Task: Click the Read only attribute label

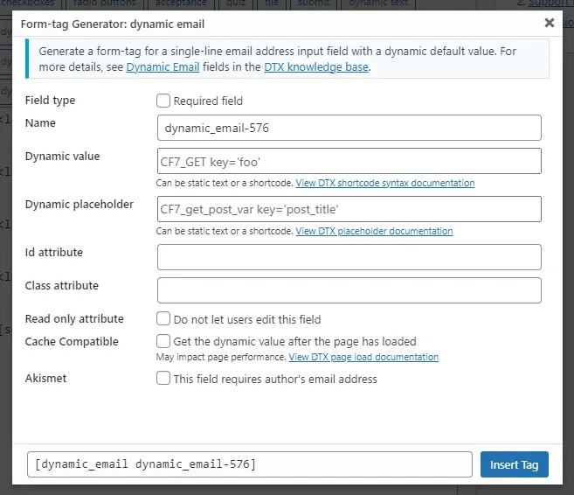Action: 74,319
